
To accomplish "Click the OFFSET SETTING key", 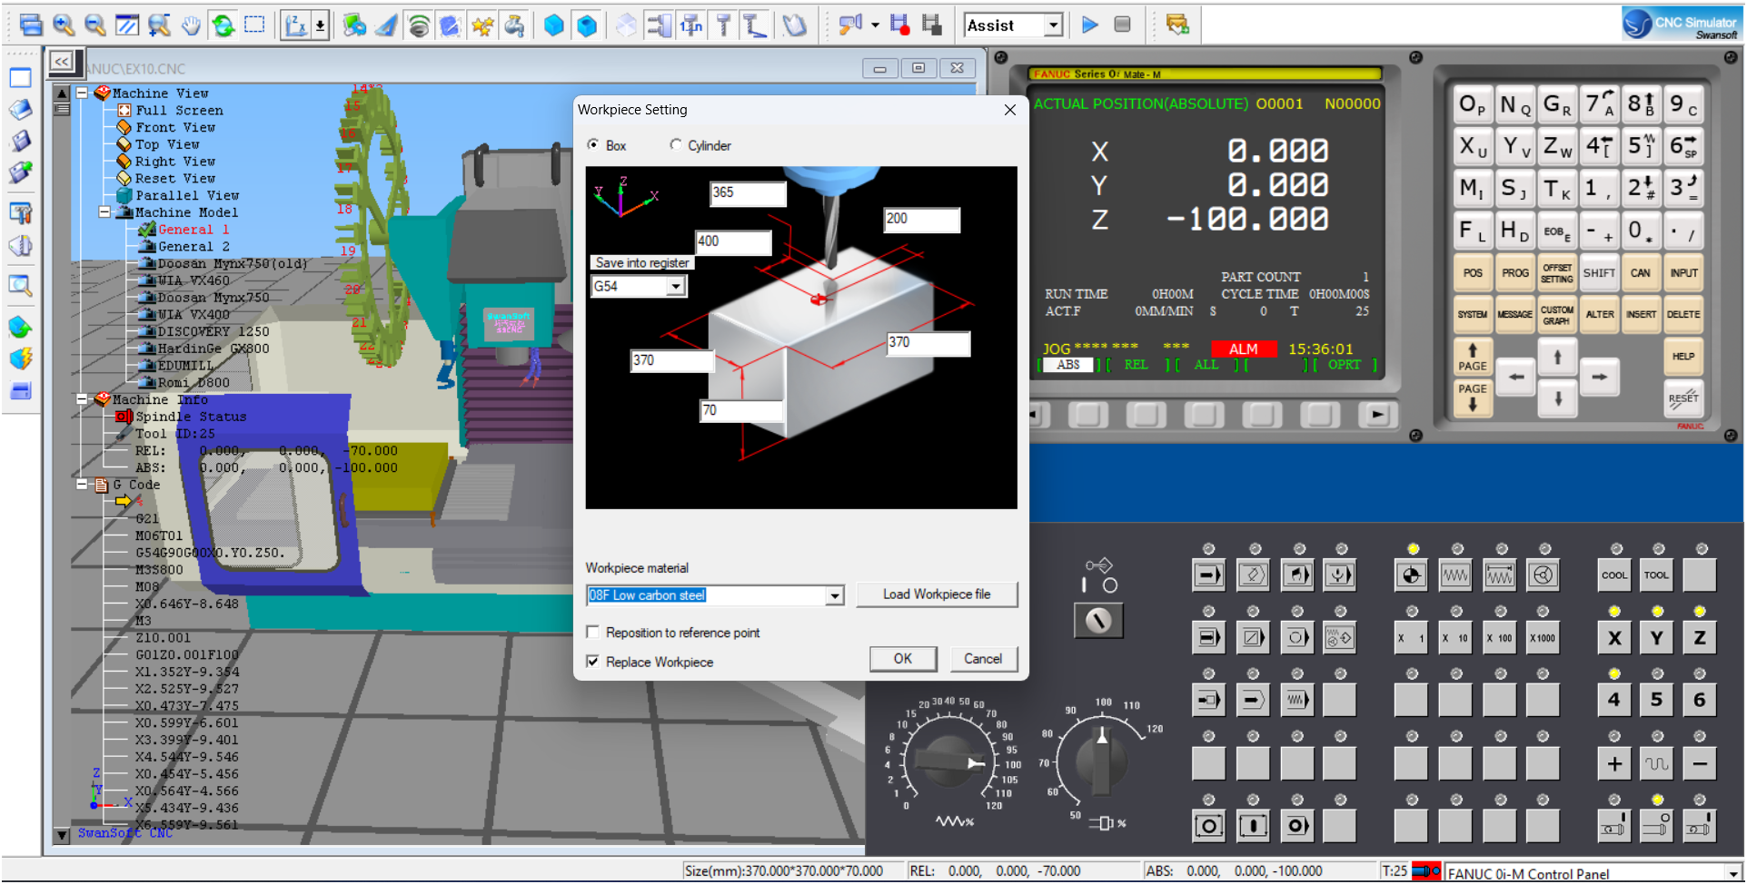I will click(1557, 272).
